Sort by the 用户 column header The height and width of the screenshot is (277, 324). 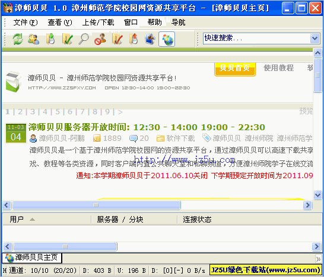[x=47, y=219]
